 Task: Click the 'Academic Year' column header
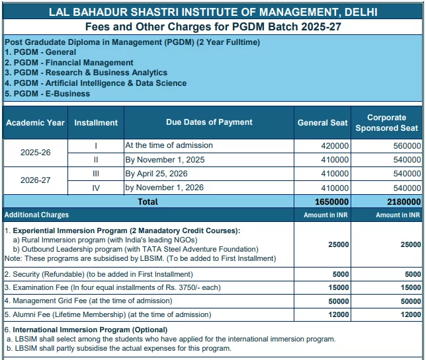click(x=34, y=122)
